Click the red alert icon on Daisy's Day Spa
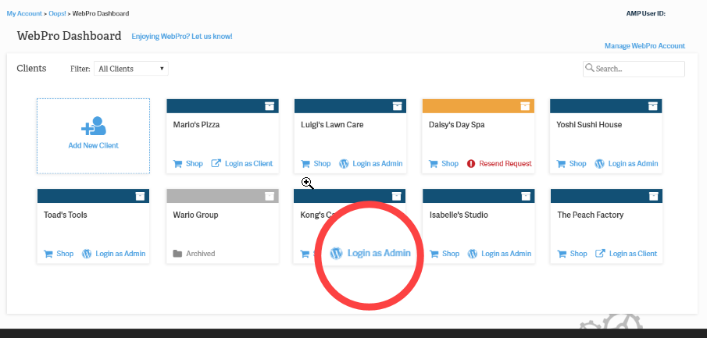 click(x=471, y=164)
